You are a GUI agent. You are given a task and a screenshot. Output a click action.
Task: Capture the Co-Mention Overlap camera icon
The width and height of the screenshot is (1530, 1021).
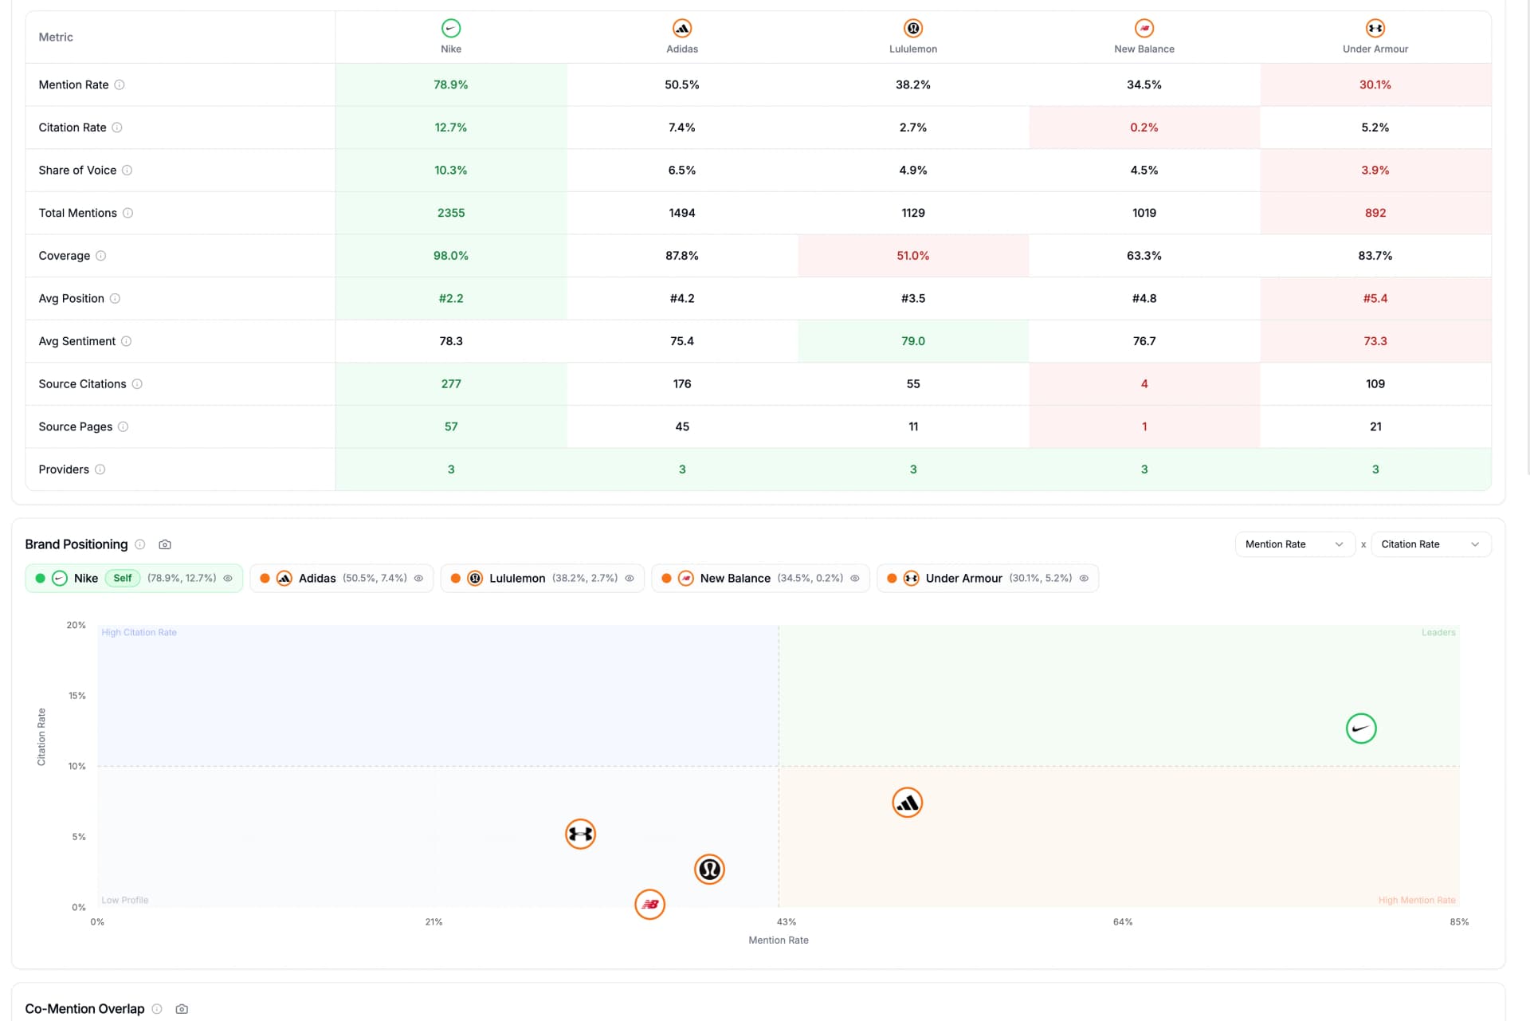click(182, 1009)
